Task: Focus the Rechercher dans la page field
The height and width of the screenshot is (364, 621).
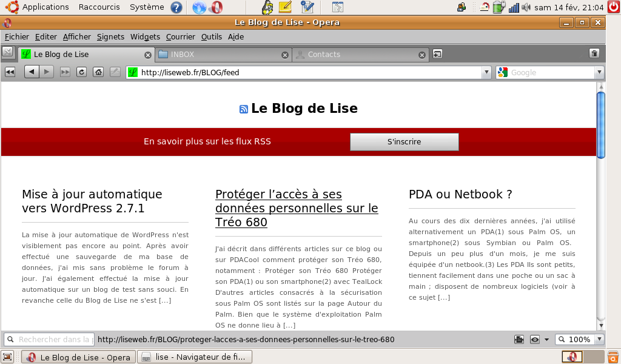Action: [53, 340]
